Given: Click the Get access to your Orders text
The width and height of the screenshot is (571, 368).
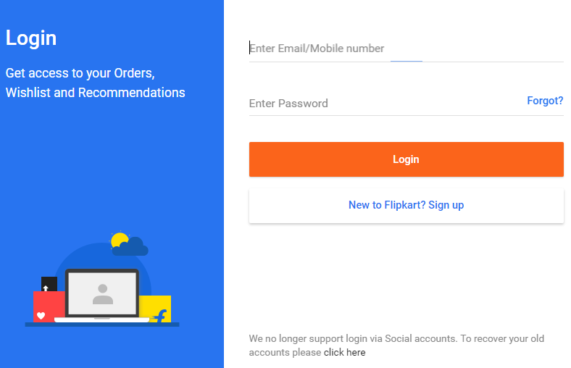Looking at the screenshot, I should coord(80,73).
